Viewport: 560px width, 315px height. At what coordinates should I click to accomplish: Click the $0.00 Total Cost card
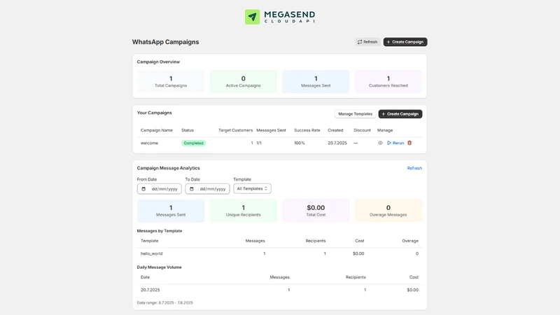(316, 211)
